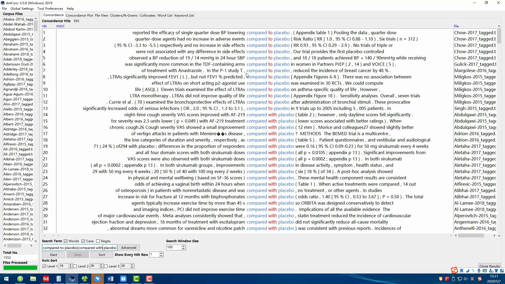Decrease the Show Every Nth Row value

click(x=161, y=256)
